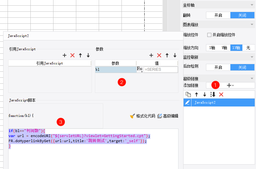Click the if(bl=="利润额") code line
Image resolution: width=256 pixels, height=169 pixels.
click(27, 131)
